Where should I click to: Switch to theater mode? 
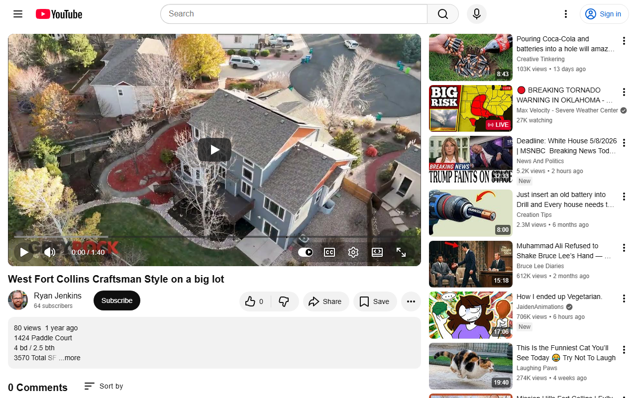coord(377,252)
